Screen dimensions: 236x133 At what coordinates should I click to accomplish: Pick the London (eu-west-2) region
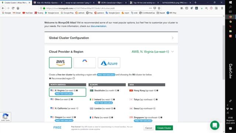pyautogui.click(x=103, y=108)
